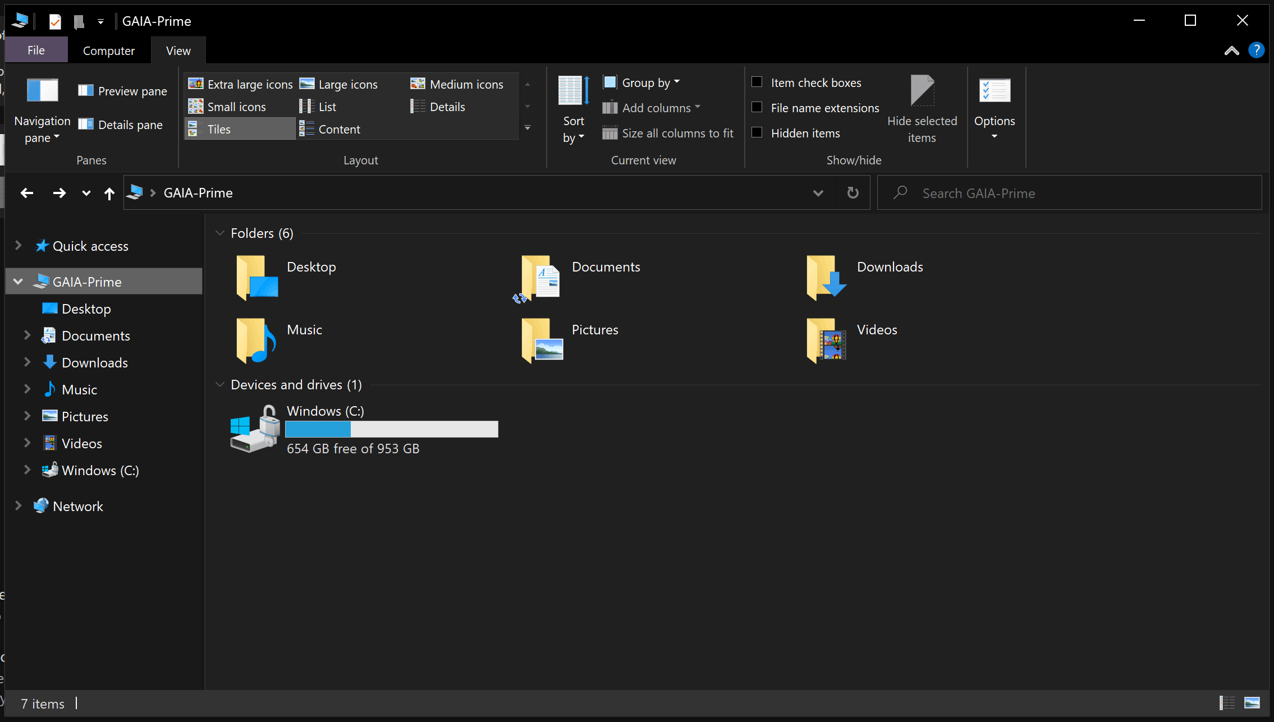Switch to large thumbnails view in the status bar

[1252, 703]
